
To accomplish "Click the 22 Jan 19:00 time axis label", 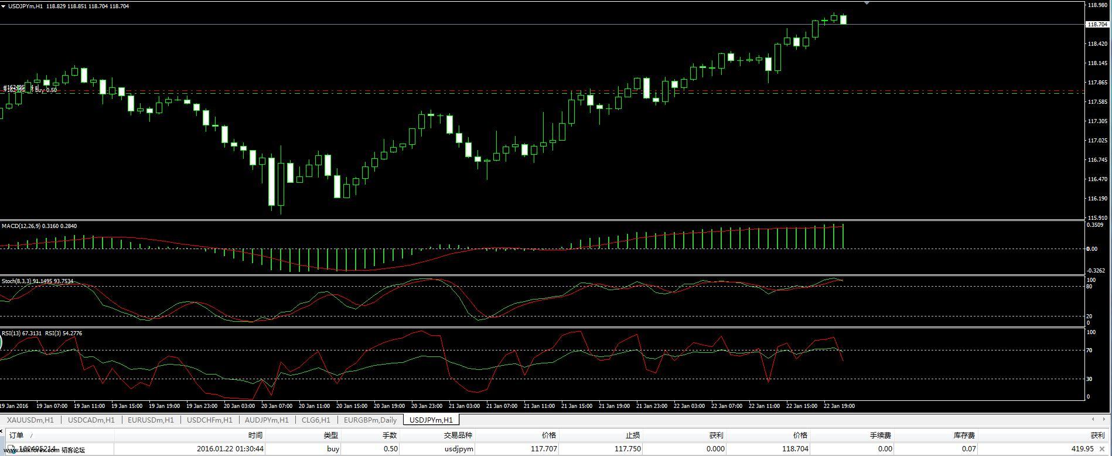I will click(839, 406).
